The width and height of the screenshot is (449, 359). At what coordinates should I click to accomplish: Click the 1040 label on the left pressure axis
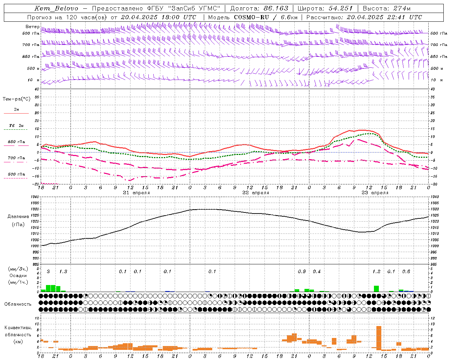(x=35, y=197)
